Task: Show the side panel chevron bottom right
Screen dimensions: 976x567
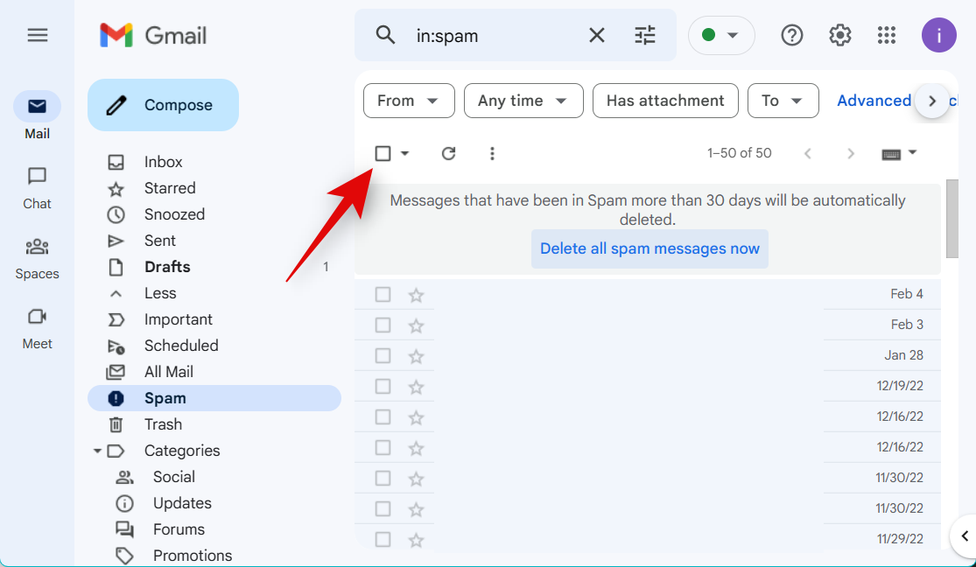Action: pos(964,535)
